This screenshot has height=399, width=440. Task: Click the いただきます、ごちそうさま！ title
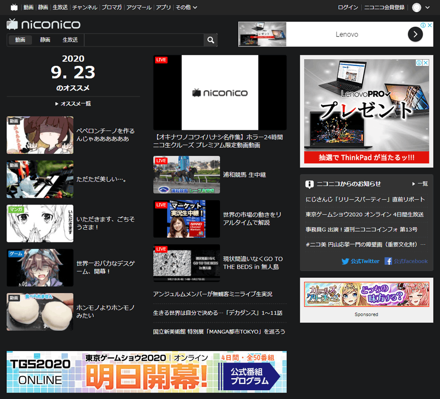(x=106, y=223)
